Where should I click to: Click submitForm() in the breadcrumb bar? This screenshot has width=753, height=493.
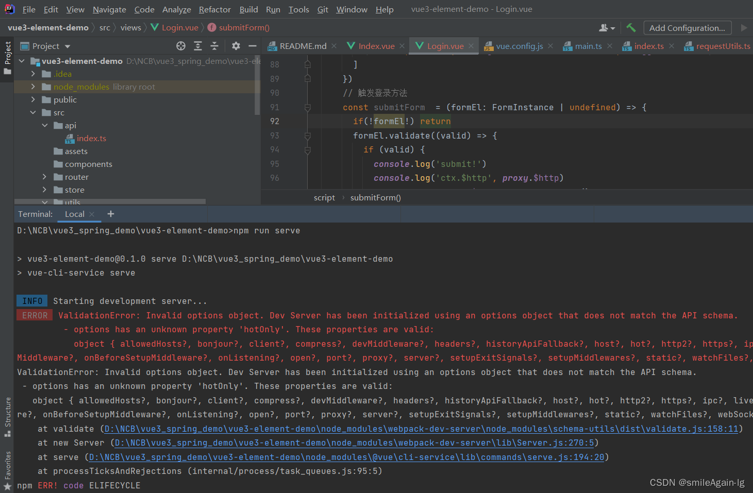pos(375,197)
